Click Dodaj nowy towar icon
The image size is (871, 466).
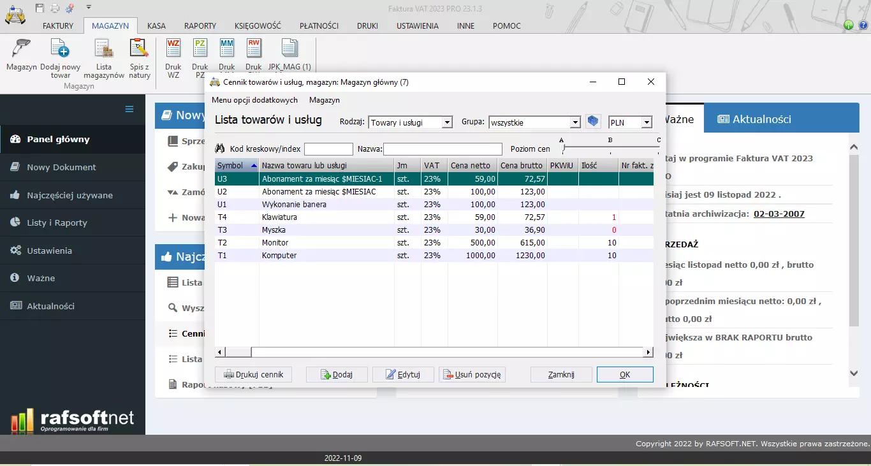point(60,49)
